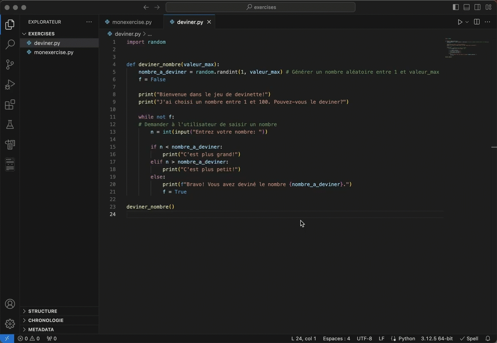Open the bottom-most stacked panel icon in activity bar
The image size is (497, 343).
(x=10, y=164)
